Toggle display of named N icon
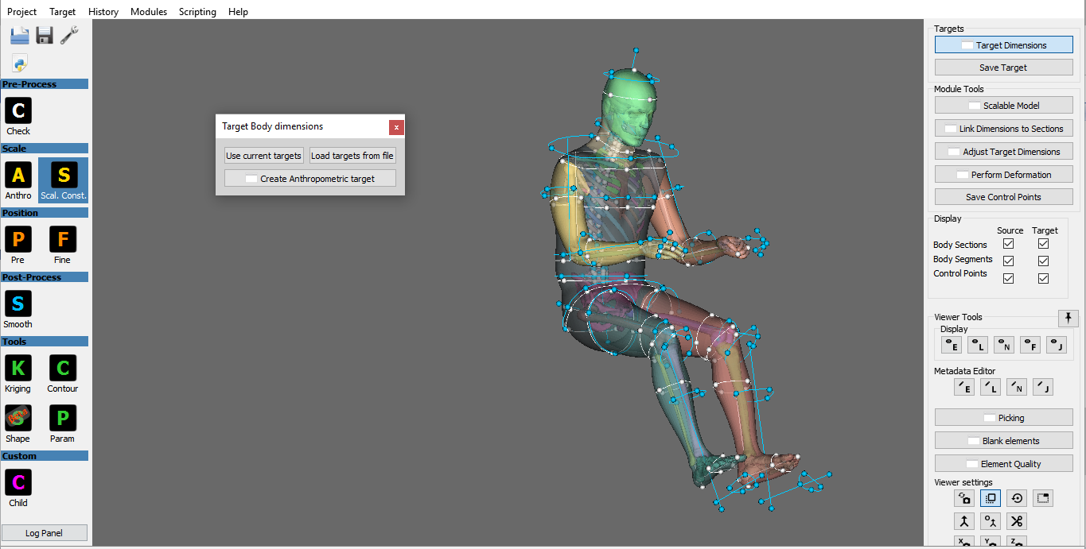This screenshot has height=549, width=1086. point(1003,345)
